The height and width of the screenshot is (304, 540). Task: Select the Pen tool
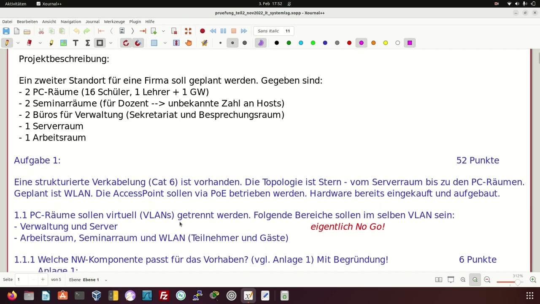(7, 43)
